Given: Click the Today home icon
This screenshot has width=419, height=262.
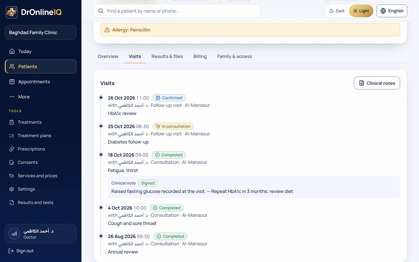Looking at the screenshot, I should coord(12,51).
